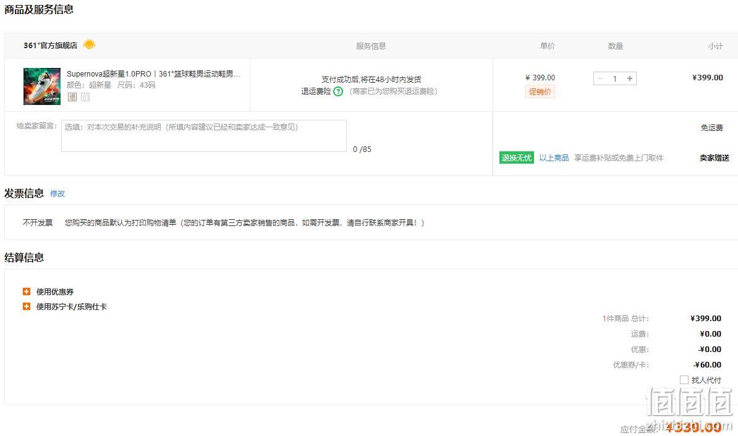
Task: Click the green 退换无忧 badge
Action: (x=516, y=157)
